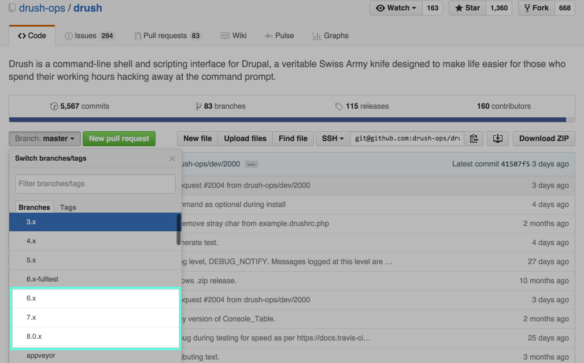The width and height of the screenshot is (584, 363).
Task: Open the Branch: master dropdown
Action: coord(45,139)
